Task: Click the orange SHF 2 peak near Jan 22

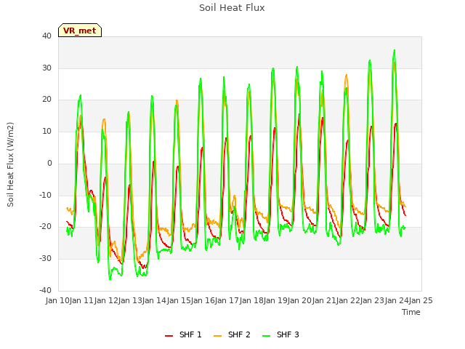Action: (346, 75)
